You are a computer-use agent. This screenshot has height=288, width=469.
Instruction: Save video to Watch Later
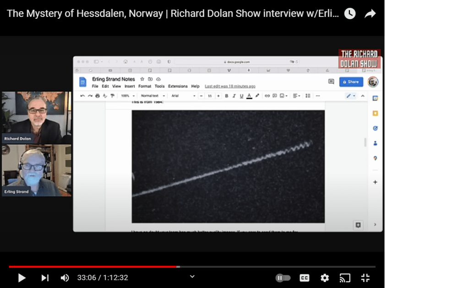pyautogui.click(x=350, y=14)
